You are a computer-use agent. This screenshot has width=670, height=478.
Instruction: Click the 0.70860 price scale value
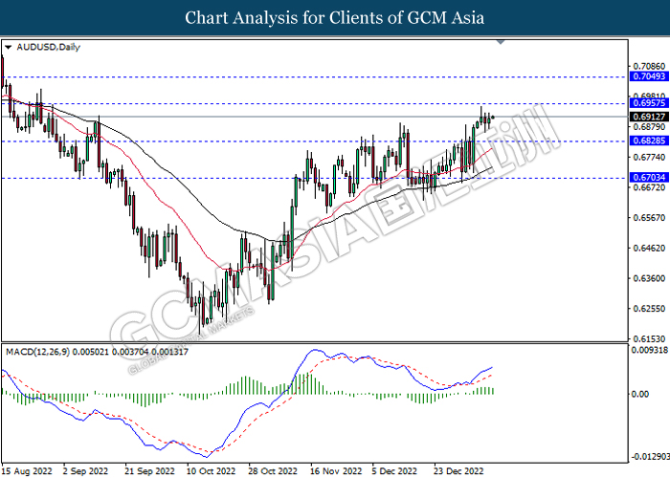coord(649,67)
